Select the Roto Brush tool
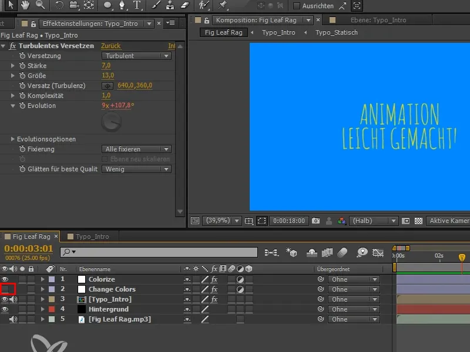The height and width of the screenshot is (352, 470). coord(204,5)
